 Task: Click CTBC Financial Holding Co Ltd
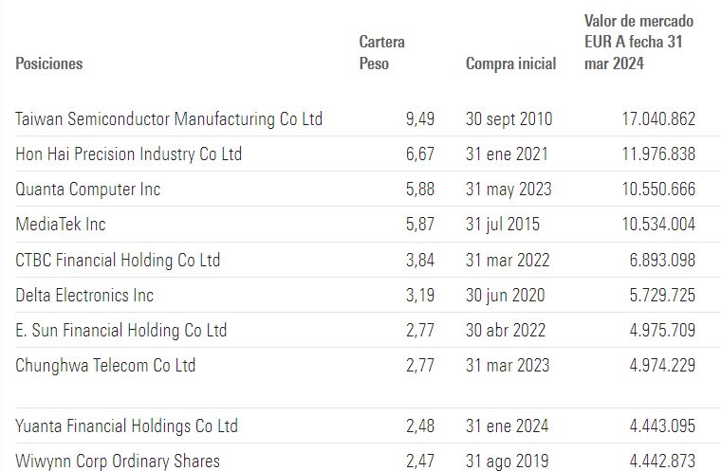tap(118, 260)
